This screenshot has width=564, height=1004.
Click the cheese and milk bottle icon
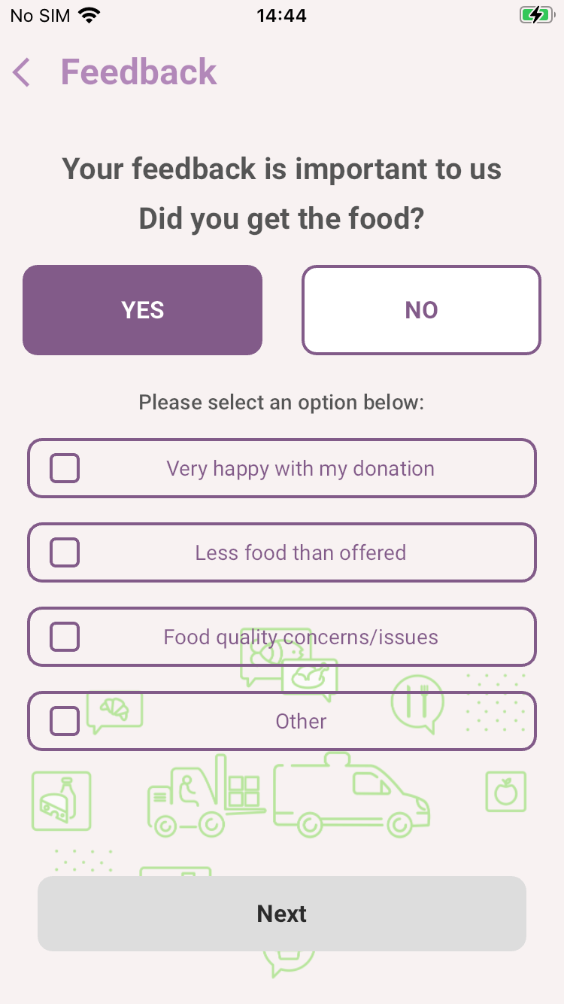[x=61, y=801]
